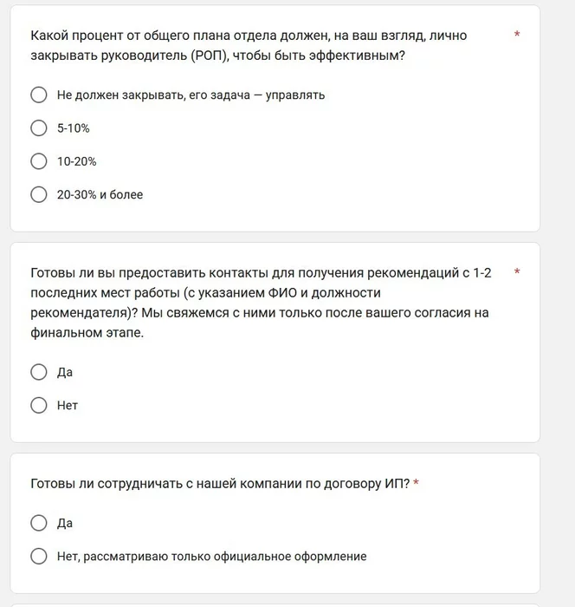The image size is (575, 607).
Task: Select 'Да' for providing recommendation contacts
Action: click(x=39, y=372)
